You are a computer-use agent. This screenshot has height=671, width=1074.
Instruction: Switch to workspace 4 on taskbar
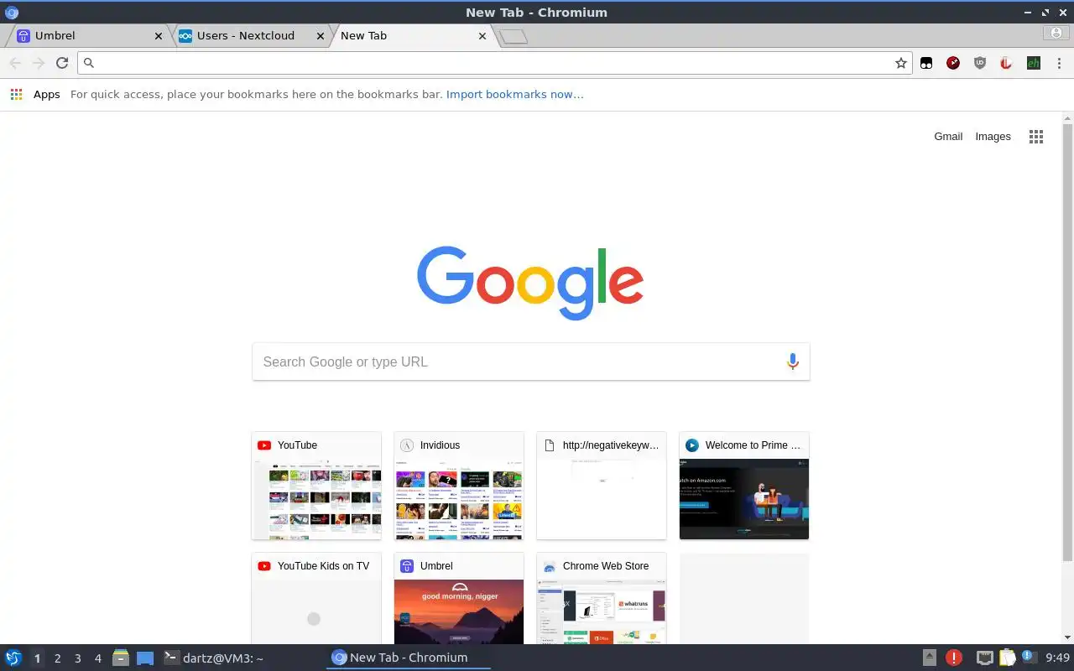(97, 658)
